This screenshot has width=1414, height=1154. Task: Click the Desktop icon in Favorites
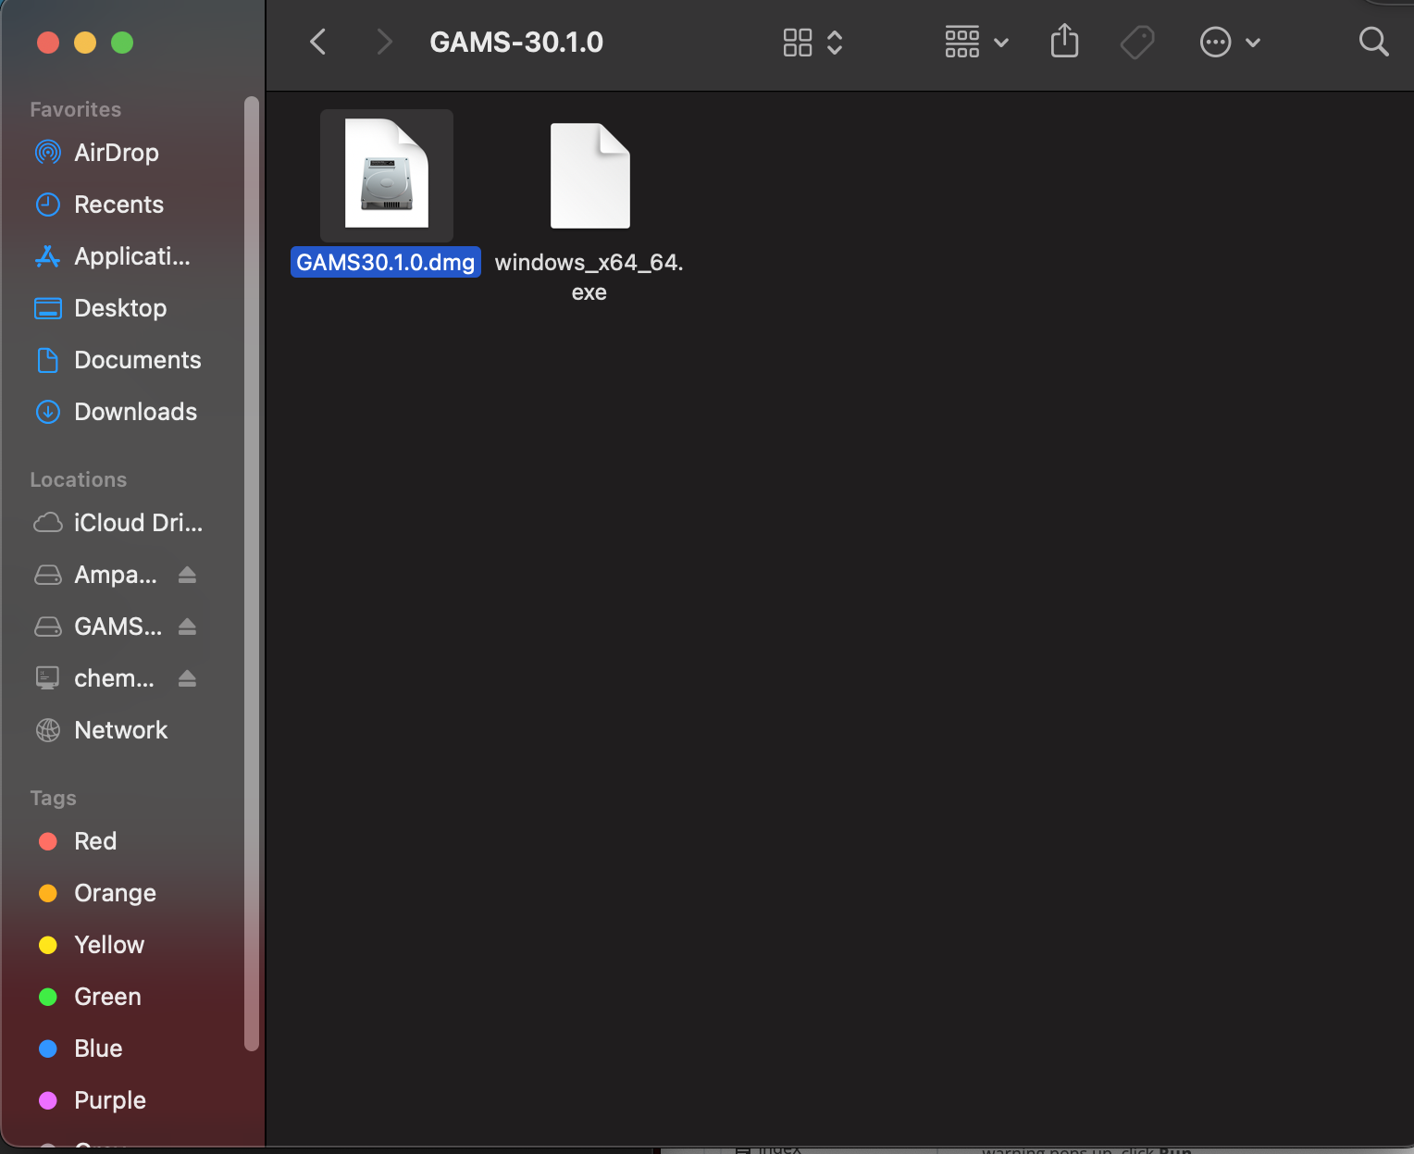48,308
